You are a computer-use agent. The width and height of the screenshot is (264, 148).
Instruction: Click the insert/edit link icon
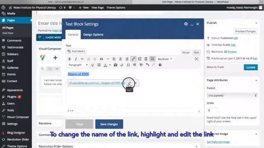point(133,59)
